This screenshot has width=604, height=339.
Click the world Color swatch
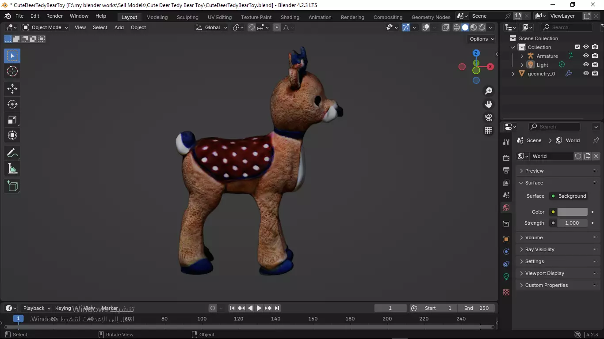(x=572, y=212)
